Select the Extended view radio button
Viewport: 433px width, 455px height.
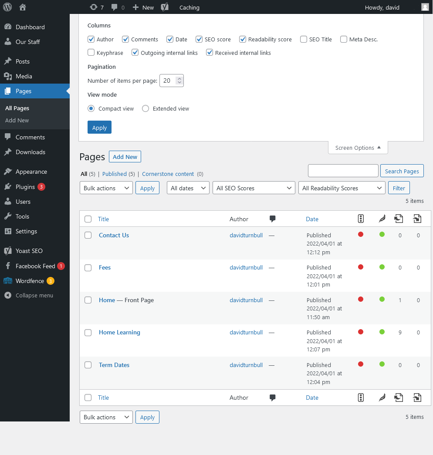(145, 108)
